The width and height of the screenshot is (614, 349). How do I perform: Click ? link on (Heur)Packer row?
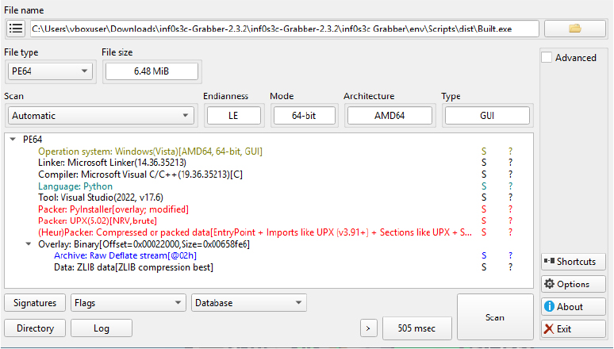pyautogui.click(x=510, y=232)
